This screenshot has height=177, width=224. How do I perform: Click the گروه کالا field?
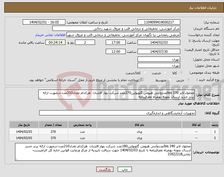(117, 113)
